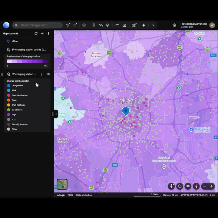Click the Shell Recharge legend entry
The width and height of the screenshot is (218, 218).
tap(16, 105)
